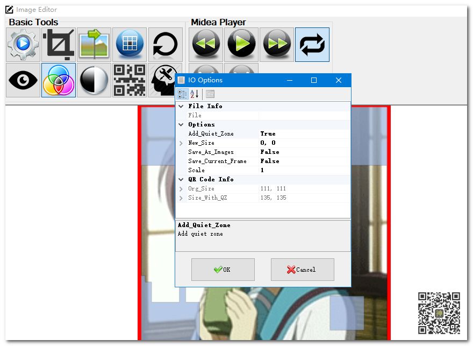473x346 pixels.
Task: Select the Crop tool
Action: (59, 45)
